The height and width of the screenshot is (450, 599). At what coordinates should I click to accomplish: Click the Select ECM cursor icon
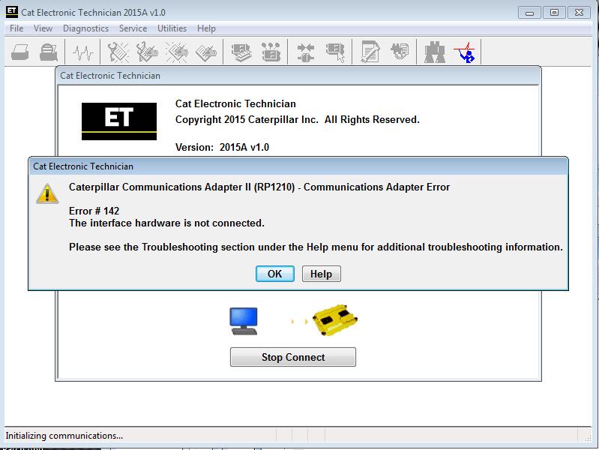(335, 52)
